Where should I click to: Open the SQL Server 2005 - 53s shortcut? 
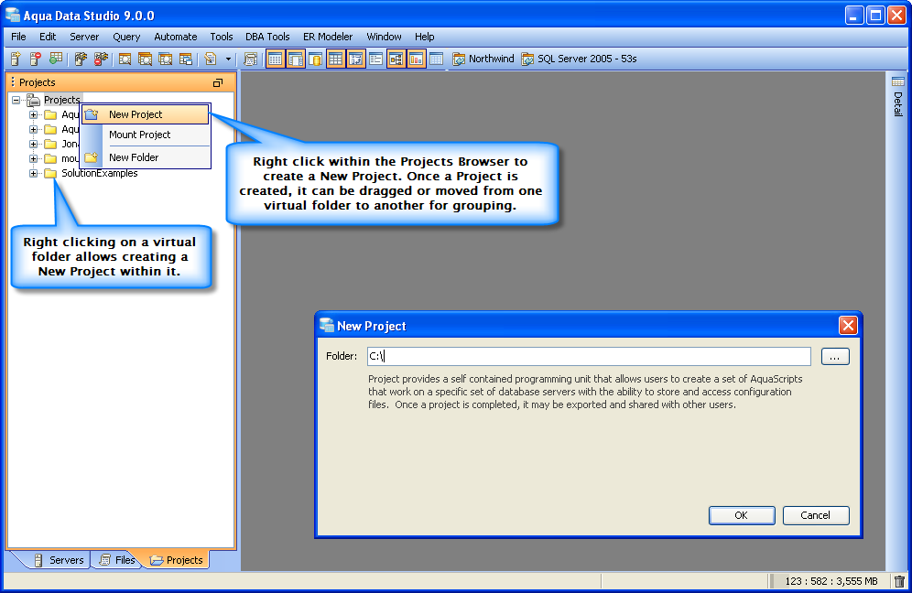[579, 59]
